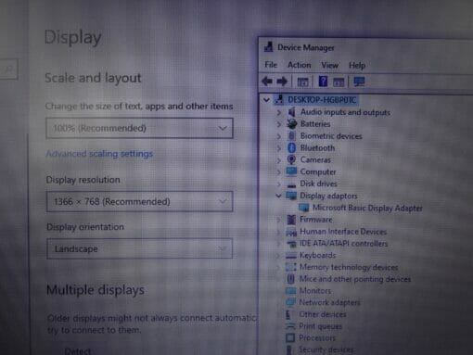This screenshot has width=473, height=355.
Task: Expand the Audio inputs and outputs arrow
Action: tap(279, 112)
